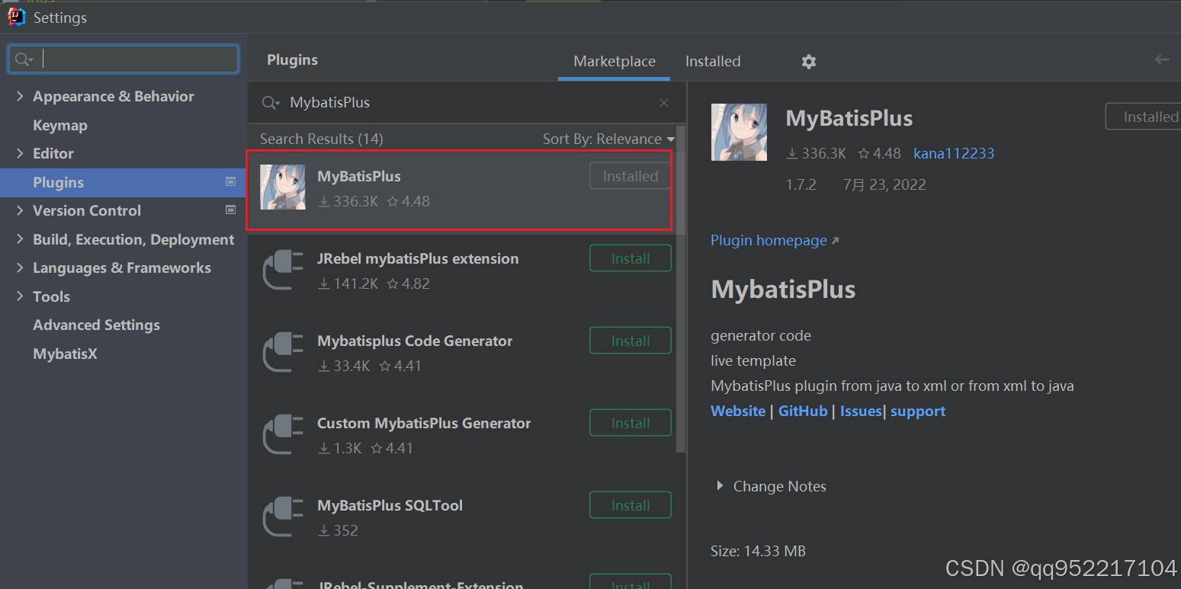Click the IntelliJ logo in the Settings title bar
This screenshot has width=1181, height=589.
pyautogui.click(x=17, y=17)
